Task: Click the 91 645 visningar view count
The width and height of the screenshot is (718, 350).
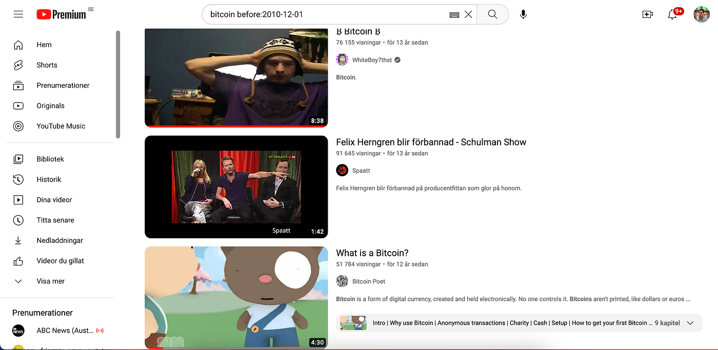Action: 358,153
